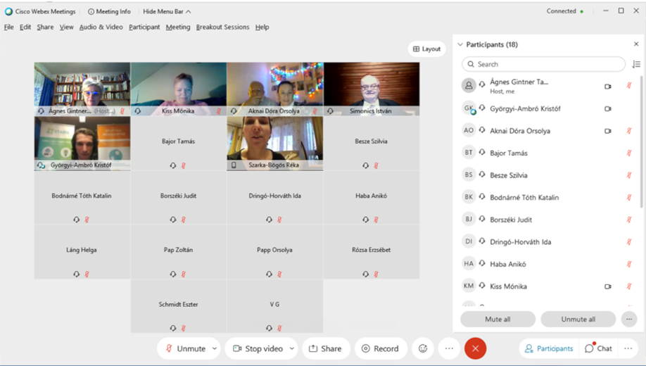Toggle mic for Bodnárné Tóth Katalin in list

629,197
